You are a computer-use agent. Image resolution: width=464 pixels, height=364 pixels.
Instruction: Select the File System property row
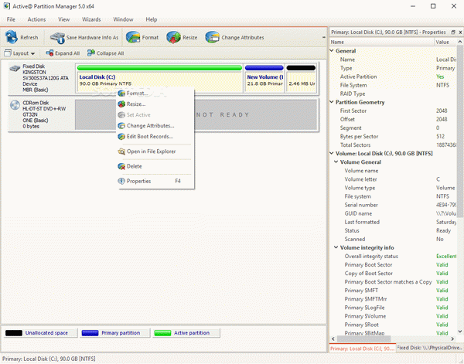click(x=393, y=85)
